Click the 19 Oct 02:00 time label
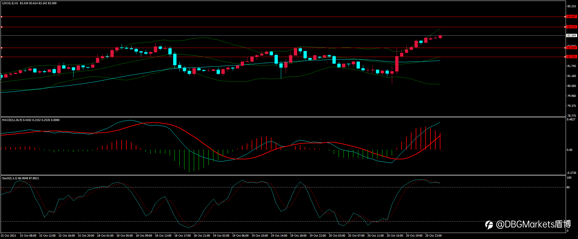578x239 pixels. 221,236
